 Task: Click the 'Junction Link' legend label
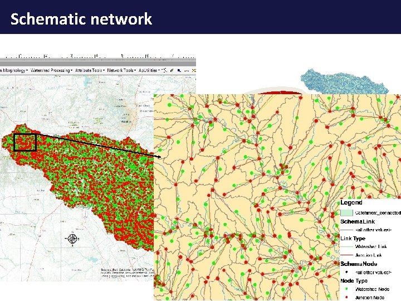click(x=369, y=255)
